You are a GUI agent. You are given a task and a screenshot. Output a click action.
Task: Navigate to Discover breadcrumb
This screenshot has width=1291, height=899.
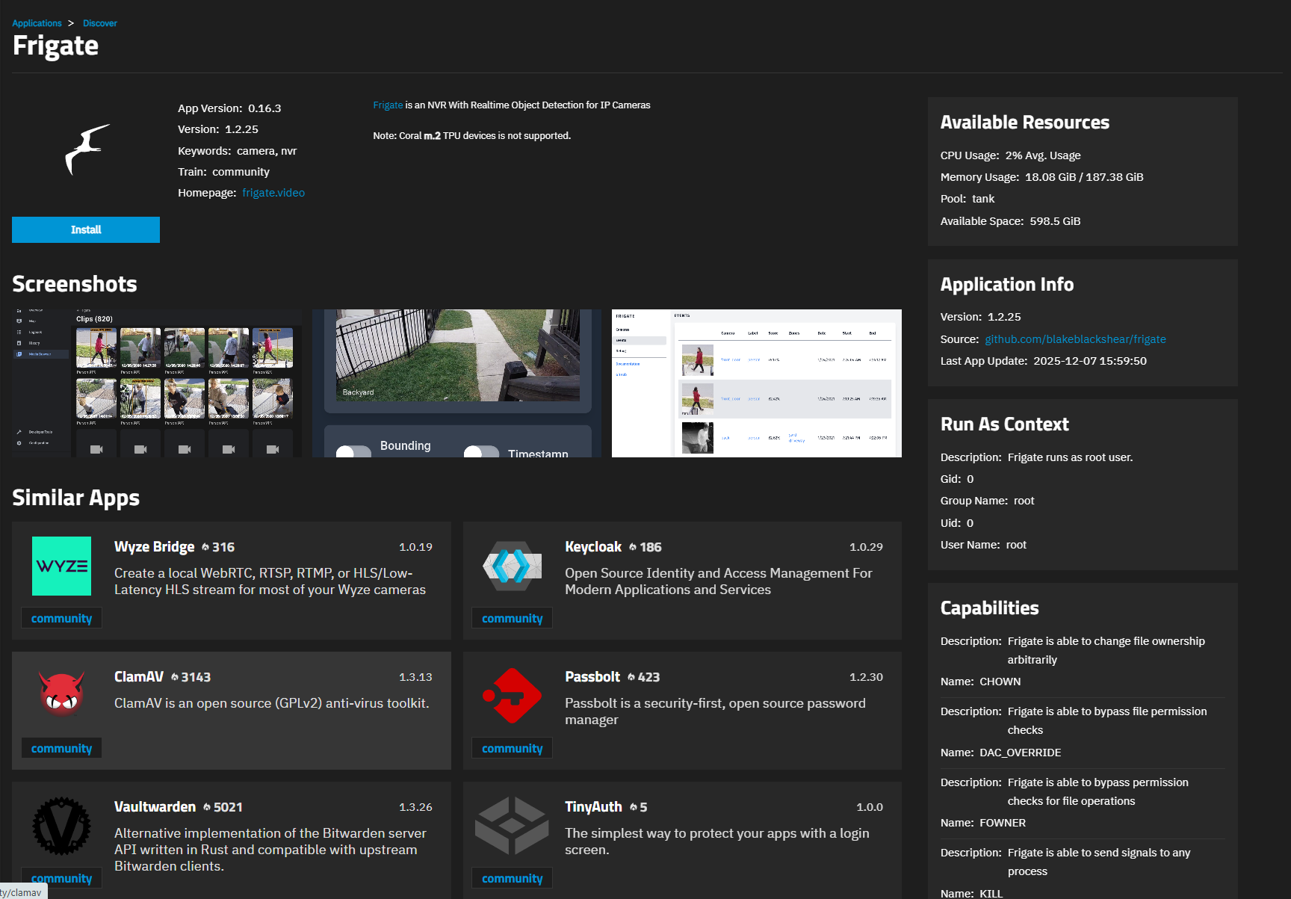point(99,23)
